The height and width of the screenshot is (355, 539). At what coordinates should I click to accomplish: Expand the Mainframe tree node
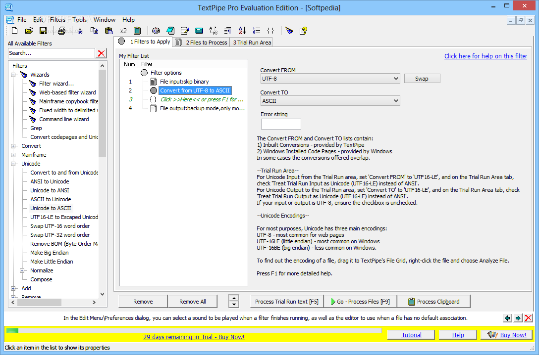click(x=13, y=155)
